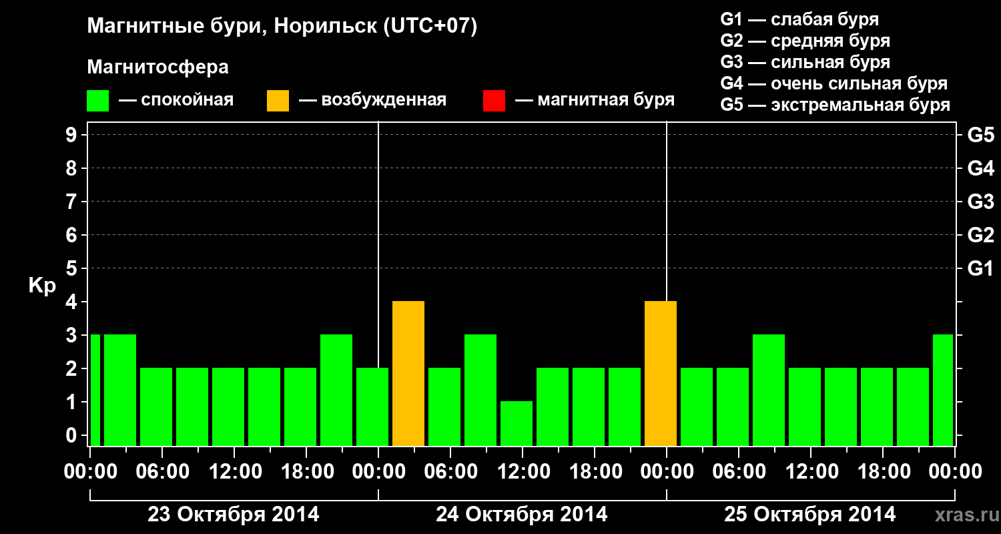Click the 'Магнитосфера' heading
Viewport: 1001px width, 534px height.
point(157,67)
